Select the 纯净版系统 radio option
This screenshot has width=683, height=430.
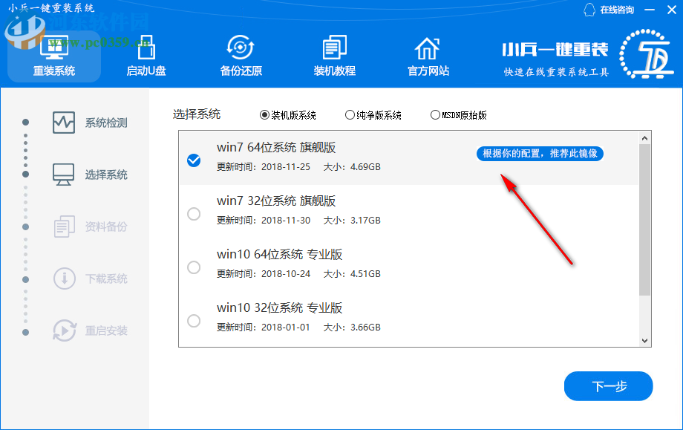click(x=349, y=114)
